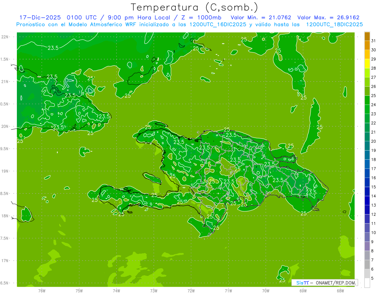Click the '22' label on the color scale
Viewport: 382px width, 295px height.
coord(374,123)
